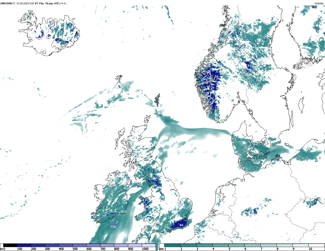Click the "(+4 h)" forecast offset text
Screen dimensions: 325x251
pyautogui.click(x=63, y=4)
